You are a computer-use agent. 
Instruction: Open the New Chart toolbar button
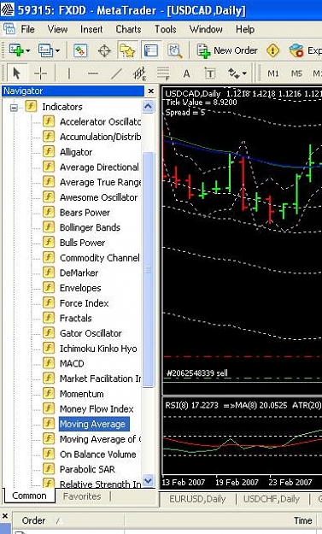[x=16, y=50]
